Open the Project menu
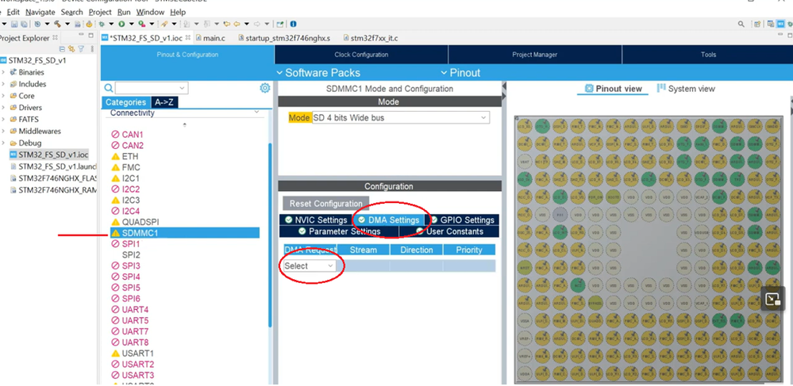 (100, 12)
